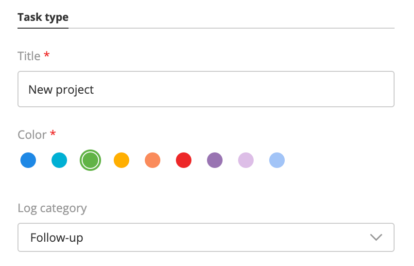The width and height of the screenshot is (414, 266).
Task: Choose the salmon orange color swatch
Action: click(153, 160)
